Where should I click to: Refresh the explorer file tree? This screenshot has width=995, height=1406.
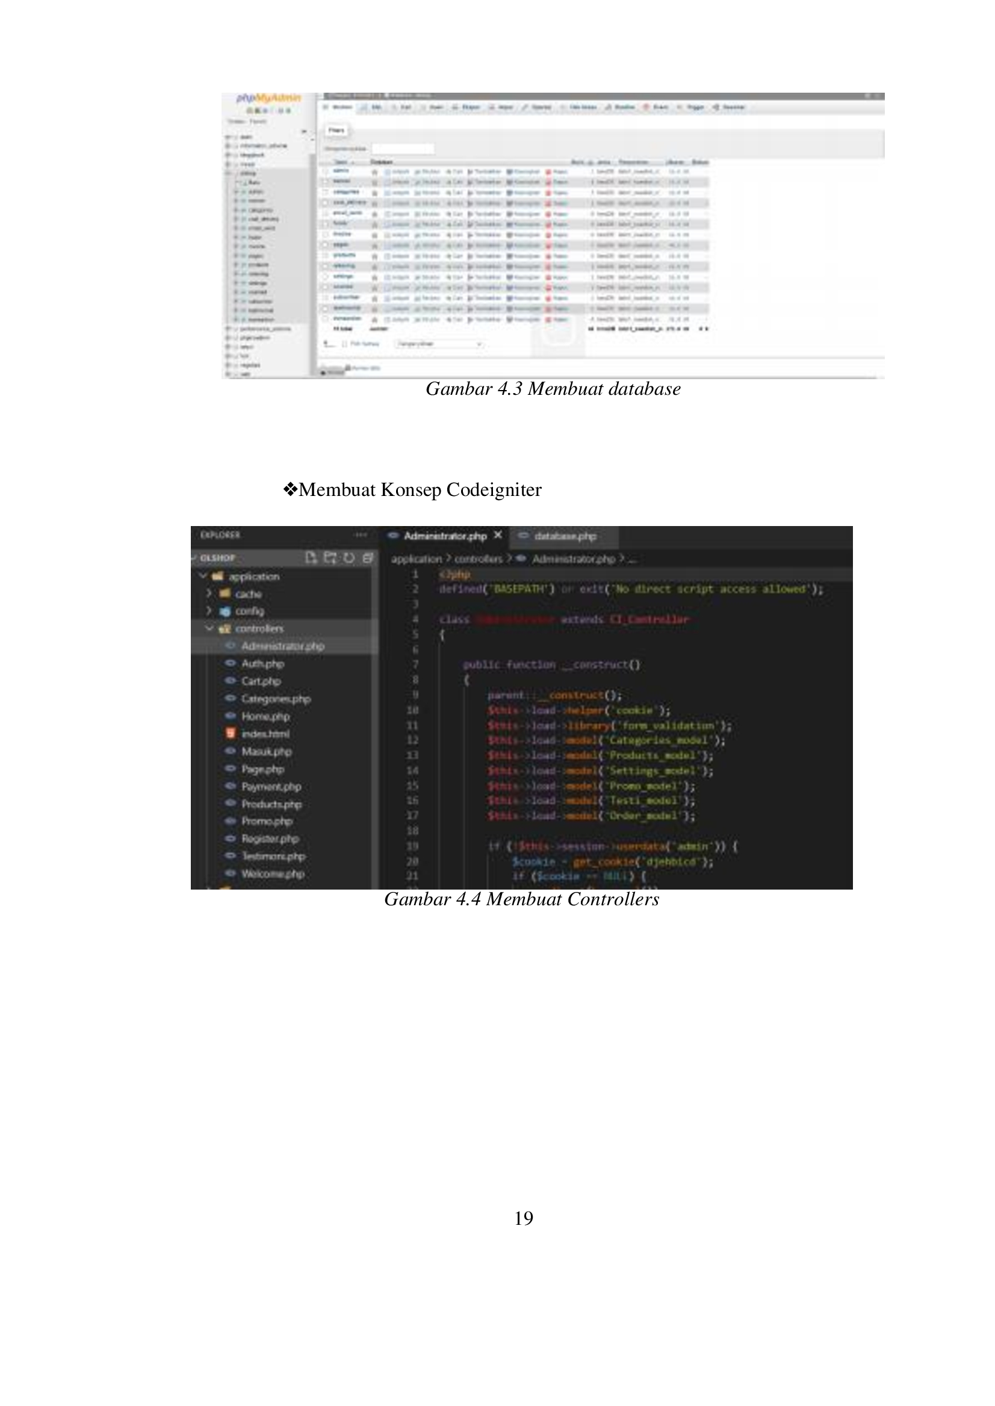coord(349,557)
